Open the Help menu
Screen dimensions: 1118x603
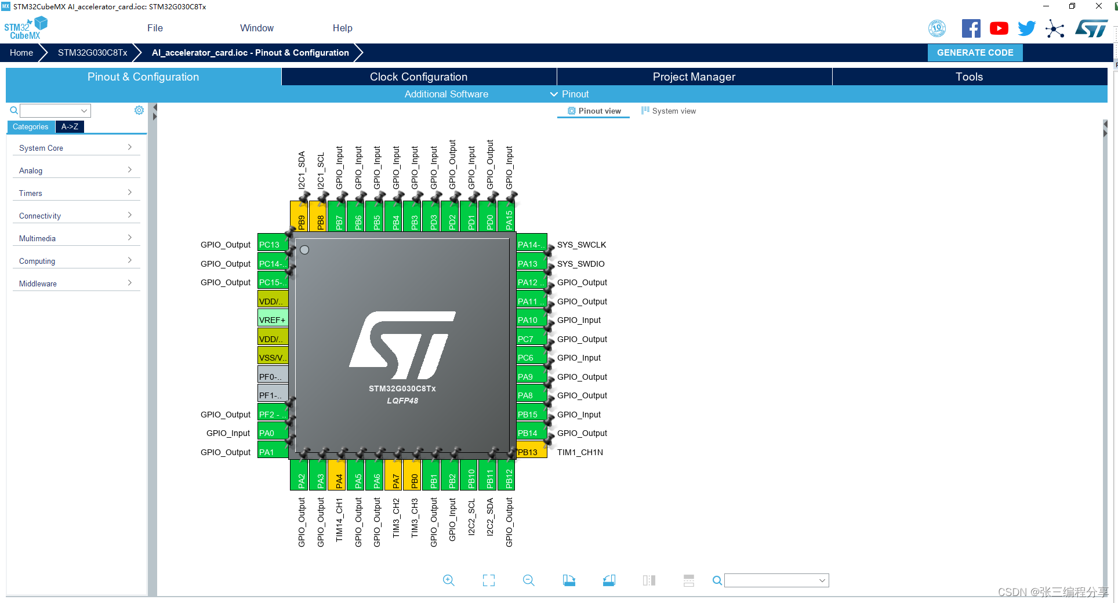[342, 28]
